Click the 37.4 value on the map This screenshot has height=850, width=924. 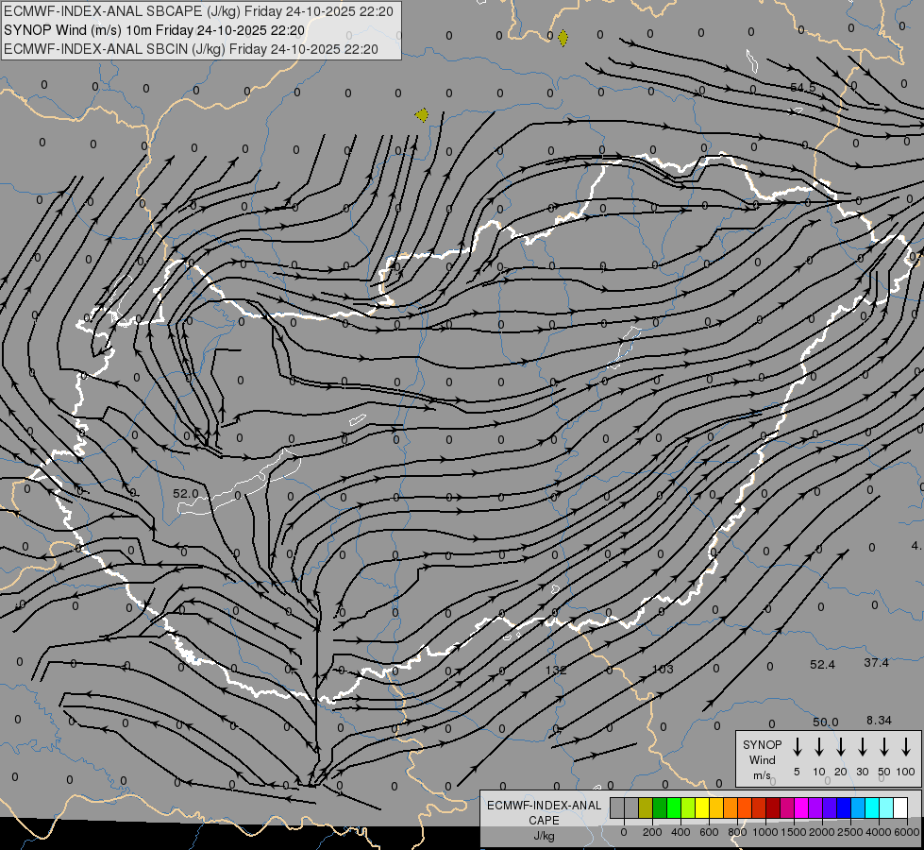coord(876,663)
